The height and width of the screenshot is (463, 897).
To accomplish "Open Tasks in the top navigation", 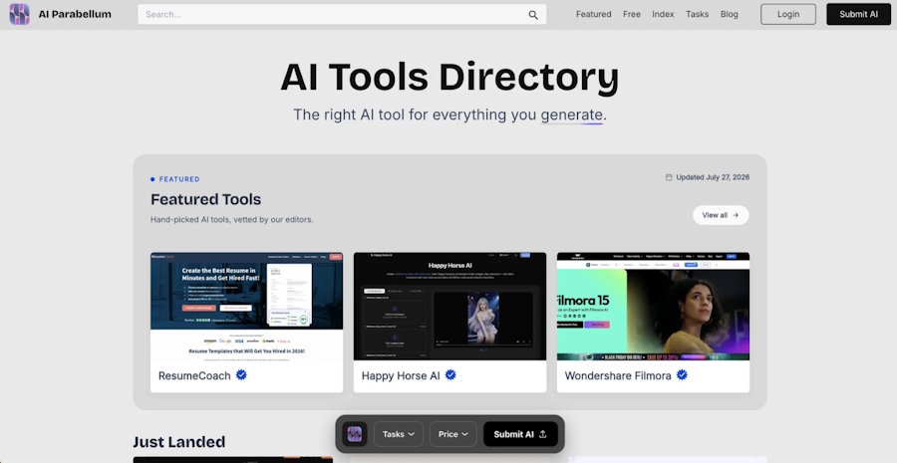I will point(698,14).
